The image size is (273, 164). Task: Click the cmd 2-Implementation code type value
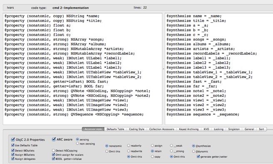click(x=70, y=8)
